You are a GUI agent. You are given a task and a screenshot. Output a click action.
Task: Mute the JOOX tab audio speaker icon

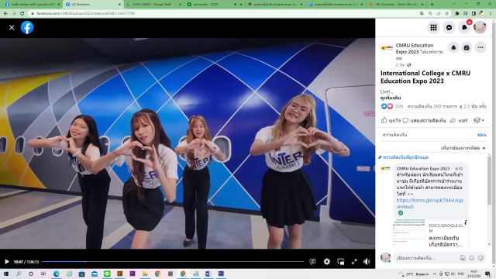(235, 5)
